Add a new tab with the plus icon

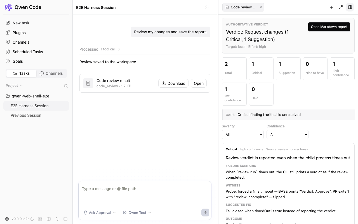click(x=332, y=7)
